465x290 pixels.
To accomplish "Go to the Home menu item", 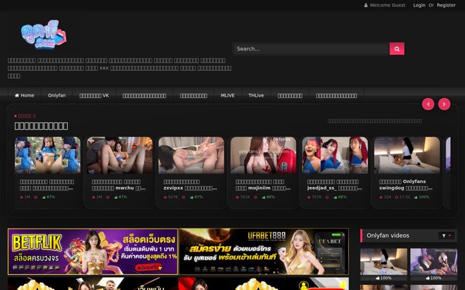I will (x=25, y=95).
